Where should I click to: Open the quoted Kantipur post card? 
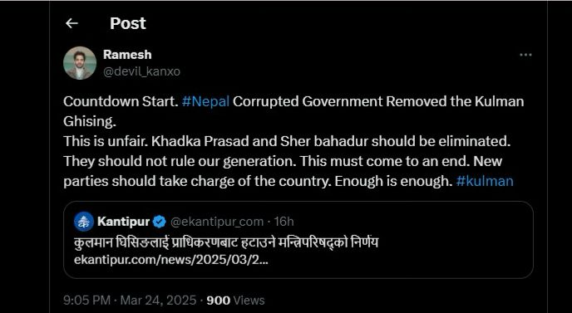298,240
